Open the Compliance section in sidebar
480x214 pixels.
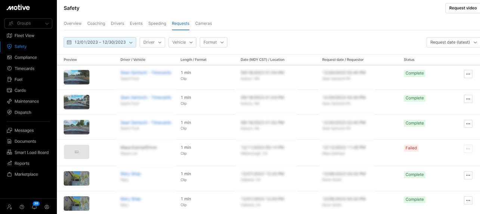(x=25, y=57)
